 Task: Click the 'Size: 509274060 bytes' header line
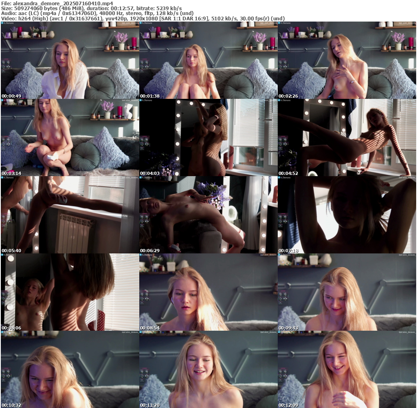pyautogui.click(x=92, y=9)
